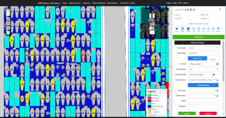Click the map home extent icon

pos(8,19)
